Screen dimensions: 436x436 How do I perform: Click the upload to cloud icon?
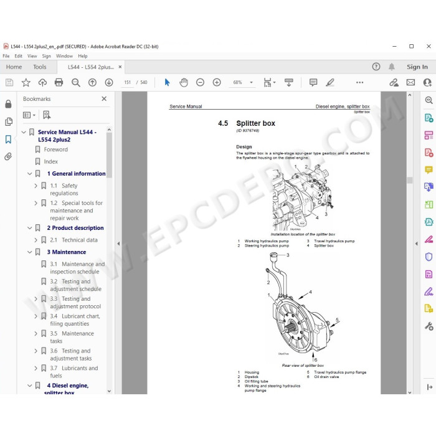[x=42, y=82]
